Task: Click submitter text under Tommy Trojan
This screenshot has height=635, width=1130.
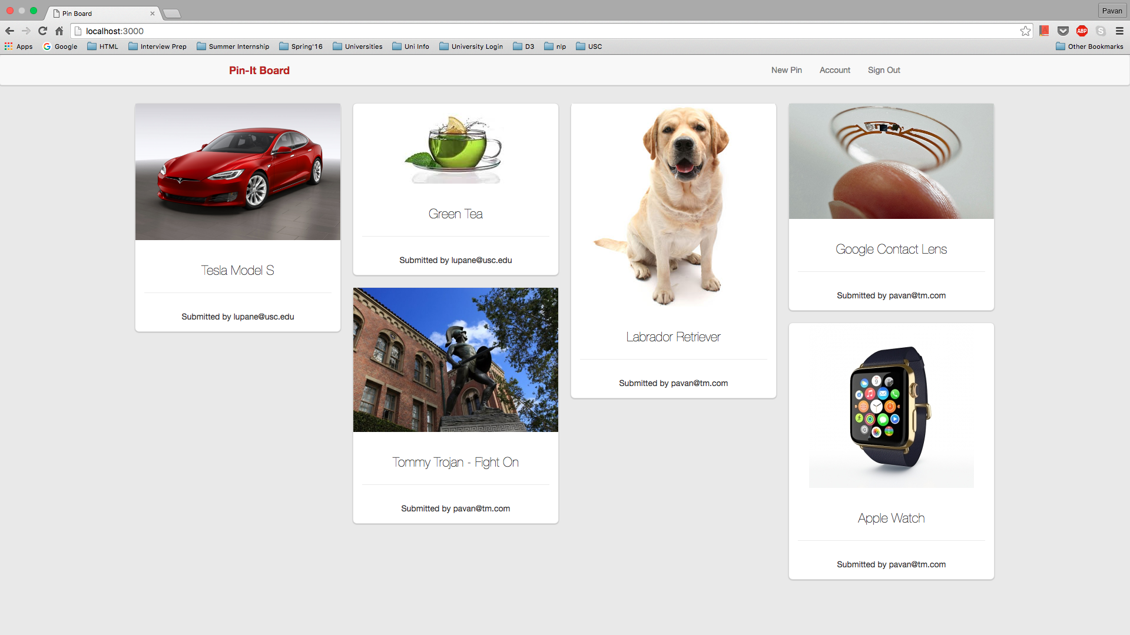Action: click(456, 508)
